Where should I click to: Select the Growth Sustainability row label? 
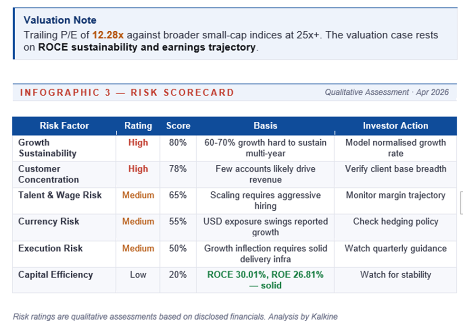click(x=47, y=148)
